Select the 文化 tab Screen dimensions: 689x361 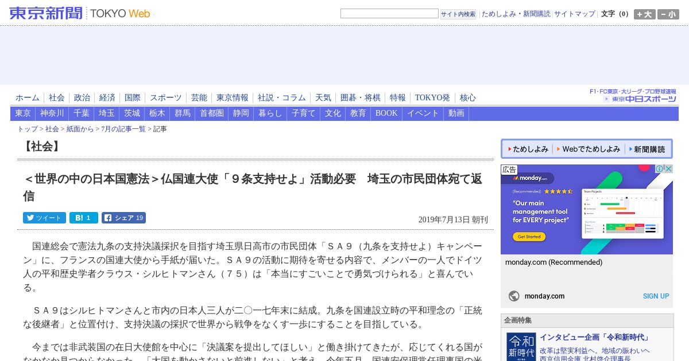[x=333, y=113]
